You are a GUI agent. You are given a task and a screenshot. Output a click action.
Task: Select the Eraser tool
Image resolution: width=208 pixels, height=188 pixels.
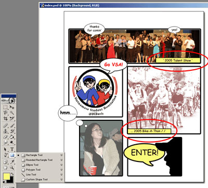pos(6,137)
